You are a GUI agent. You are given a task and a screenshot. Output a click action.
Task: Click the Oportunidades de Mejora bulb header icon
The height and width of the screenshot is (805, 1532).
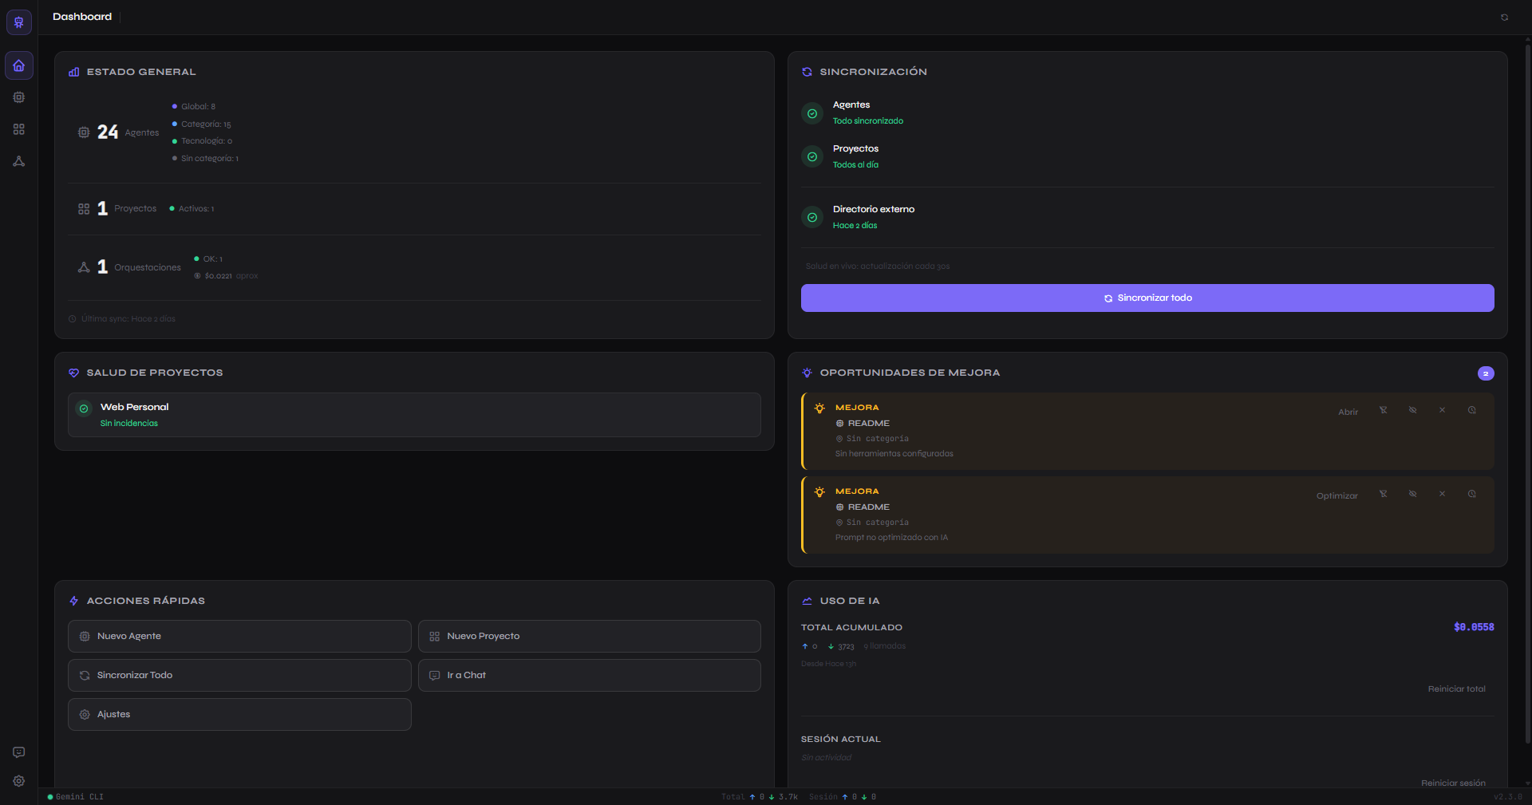[807, 373]
